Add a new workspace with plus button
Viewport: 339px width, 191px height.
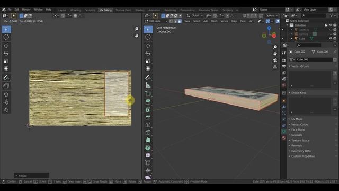(237, 10)
